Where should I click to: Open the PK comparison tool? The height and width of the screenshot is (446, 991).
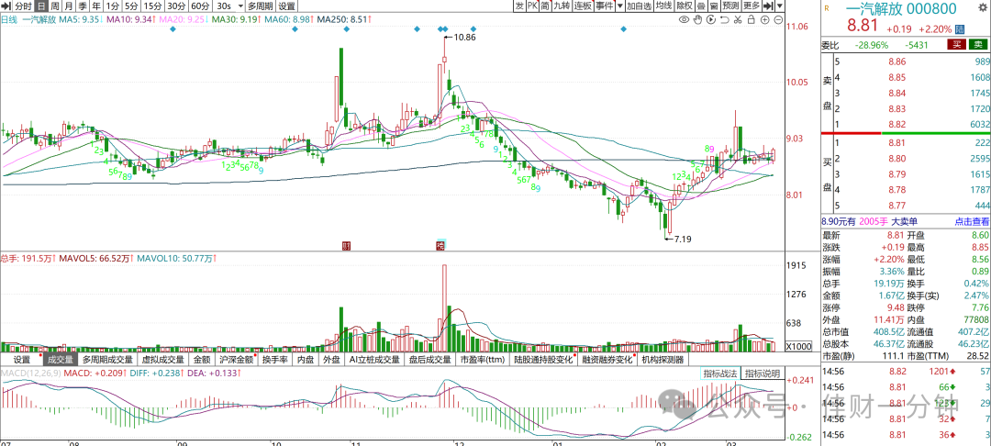point(533,6)
